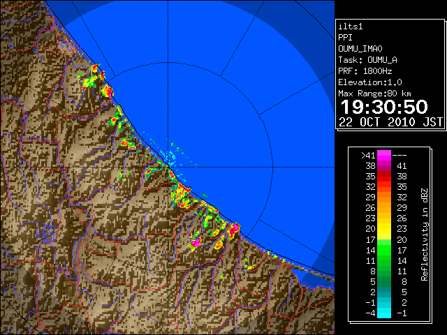Pick the cyan bottom legend band

point(384,313)
